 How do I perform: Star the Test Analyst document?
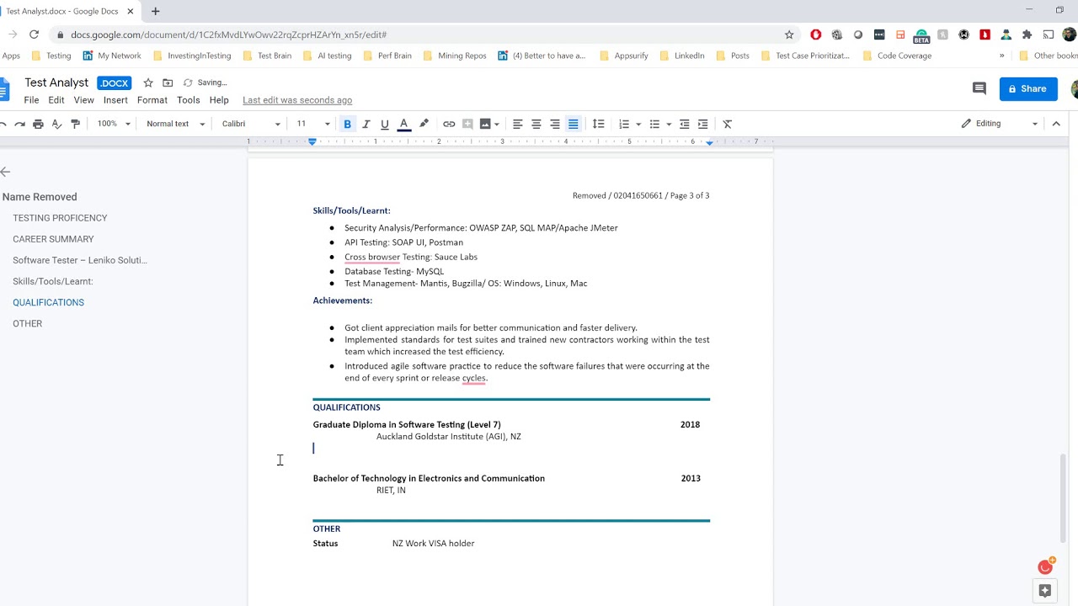click(148, 82)
